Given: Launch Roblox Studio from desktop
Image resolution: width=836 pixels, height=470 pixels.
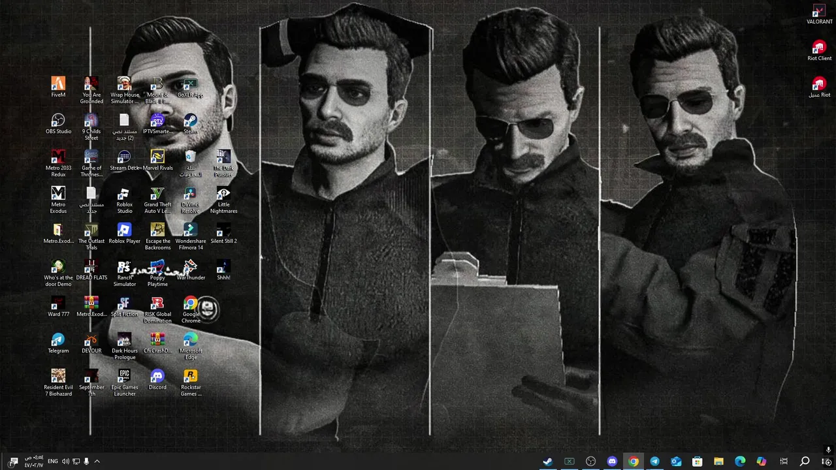Looking at the screenshot, I should tap(125, 200).
